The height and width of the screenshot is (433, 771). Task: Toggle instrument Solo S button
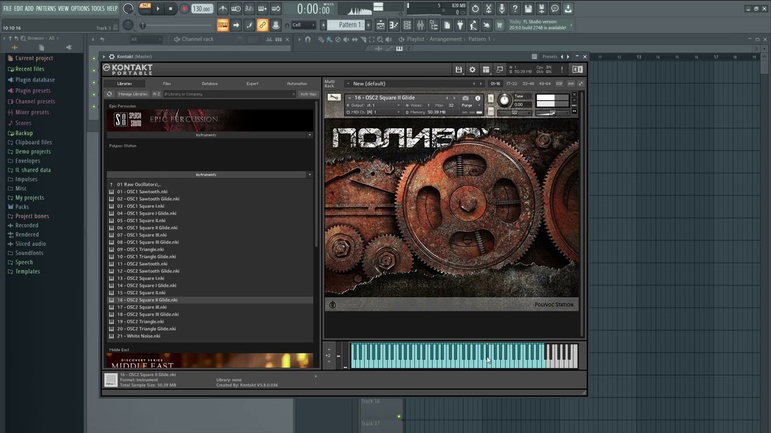[490, 98]
